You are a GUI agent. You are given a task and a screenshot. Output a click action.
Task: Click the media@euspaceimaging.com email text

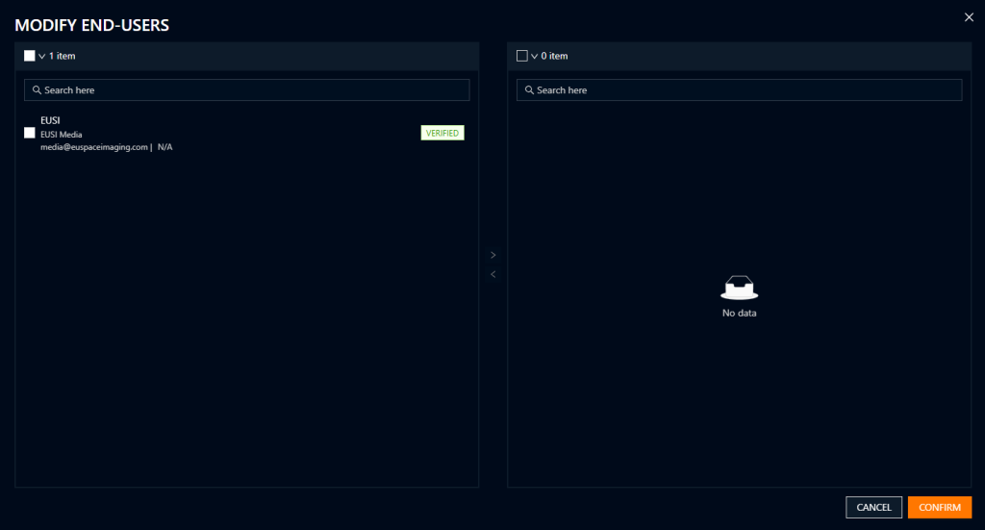pos(94,147)
